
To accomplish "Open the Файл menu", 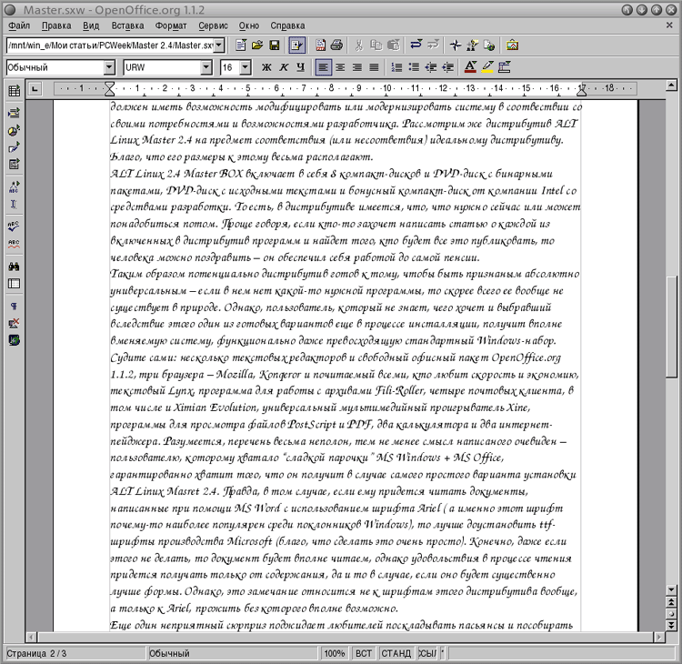I will (20, 25).
